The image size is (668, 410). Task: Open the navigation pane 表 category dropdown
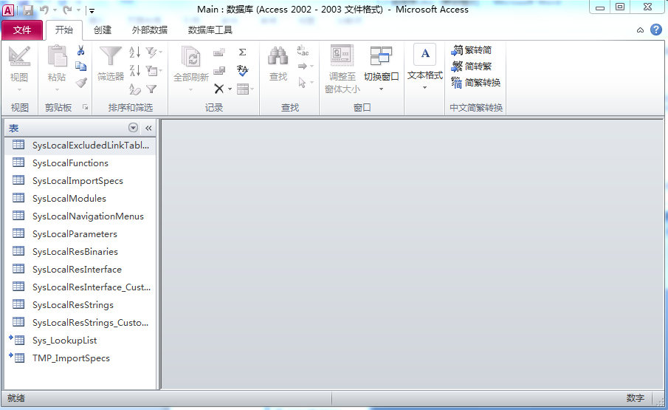click(133, 127)
